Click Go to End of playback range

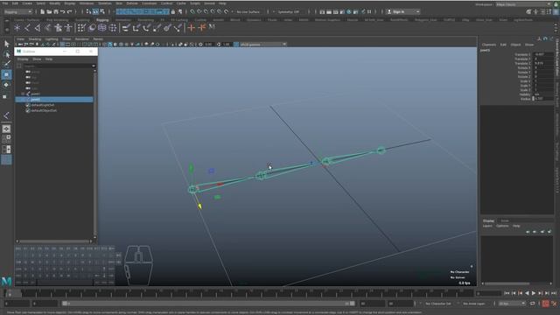point(554,293)
